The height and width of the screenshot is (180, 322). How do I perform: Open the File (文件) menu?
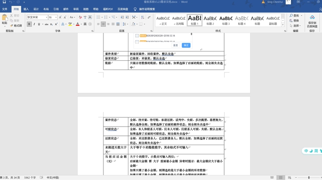point(4,9)
